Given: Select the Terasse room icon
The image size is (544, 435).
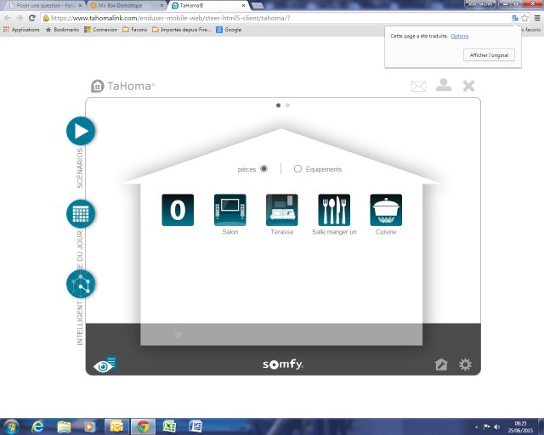Looking at the screenshot, I should click(x=281, y=210).
